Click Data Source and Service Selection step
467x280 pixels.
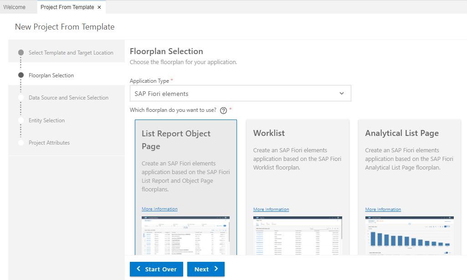tap(68, 98)
